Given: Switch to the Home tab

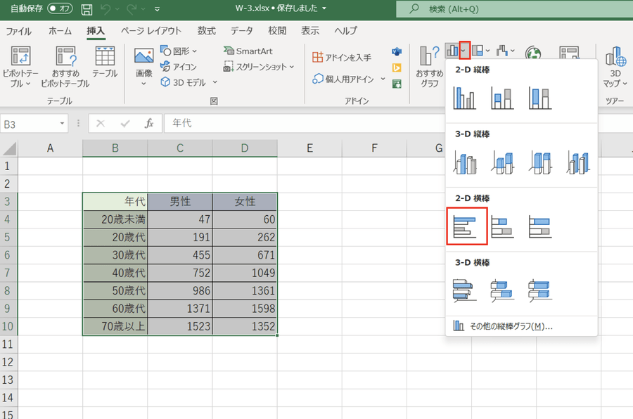Looking at the screenshot, I should (60, 31).
